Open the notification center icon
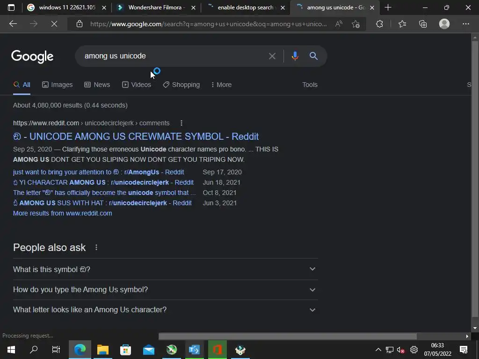 tap(464, 350)
